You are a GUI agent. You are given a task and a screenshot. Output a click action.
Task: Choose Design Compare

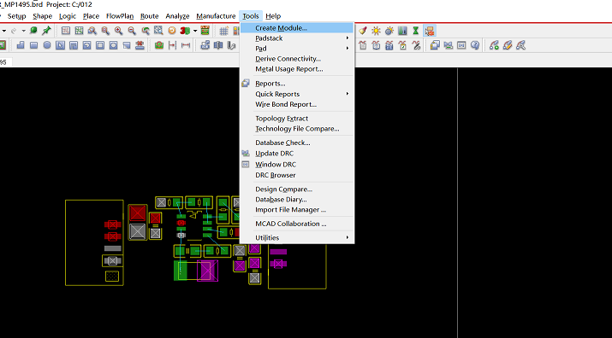click(297, 189)
